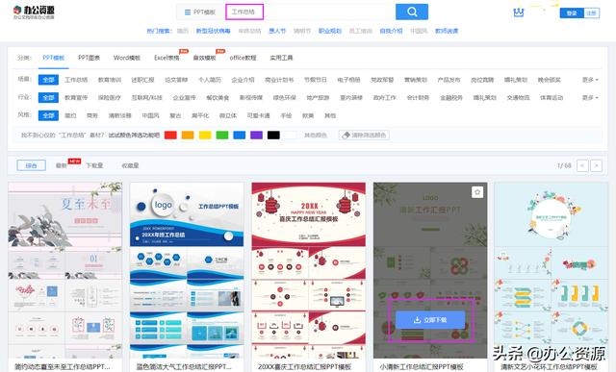This screenshot has height=372, width=616.
Task: Filter industry by 绿色环保
Action: [x=285, y=97]
